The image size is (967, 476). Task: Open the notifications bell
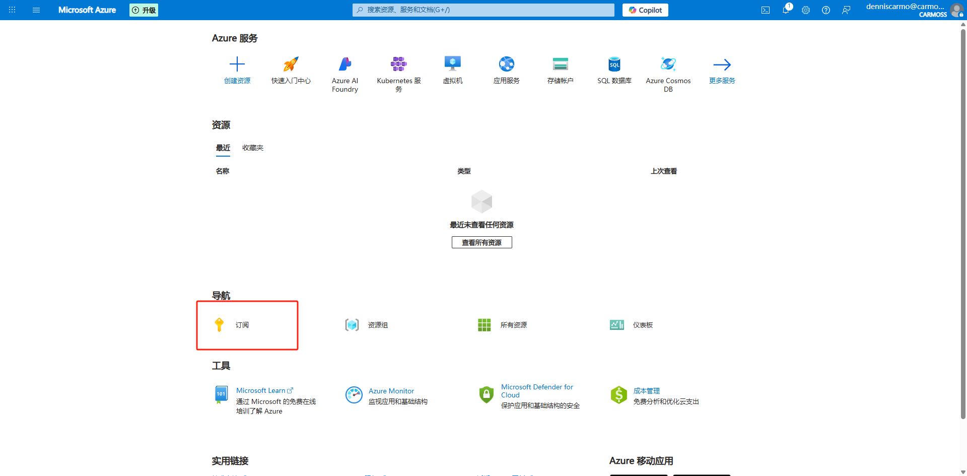click(x=786, y=10)
